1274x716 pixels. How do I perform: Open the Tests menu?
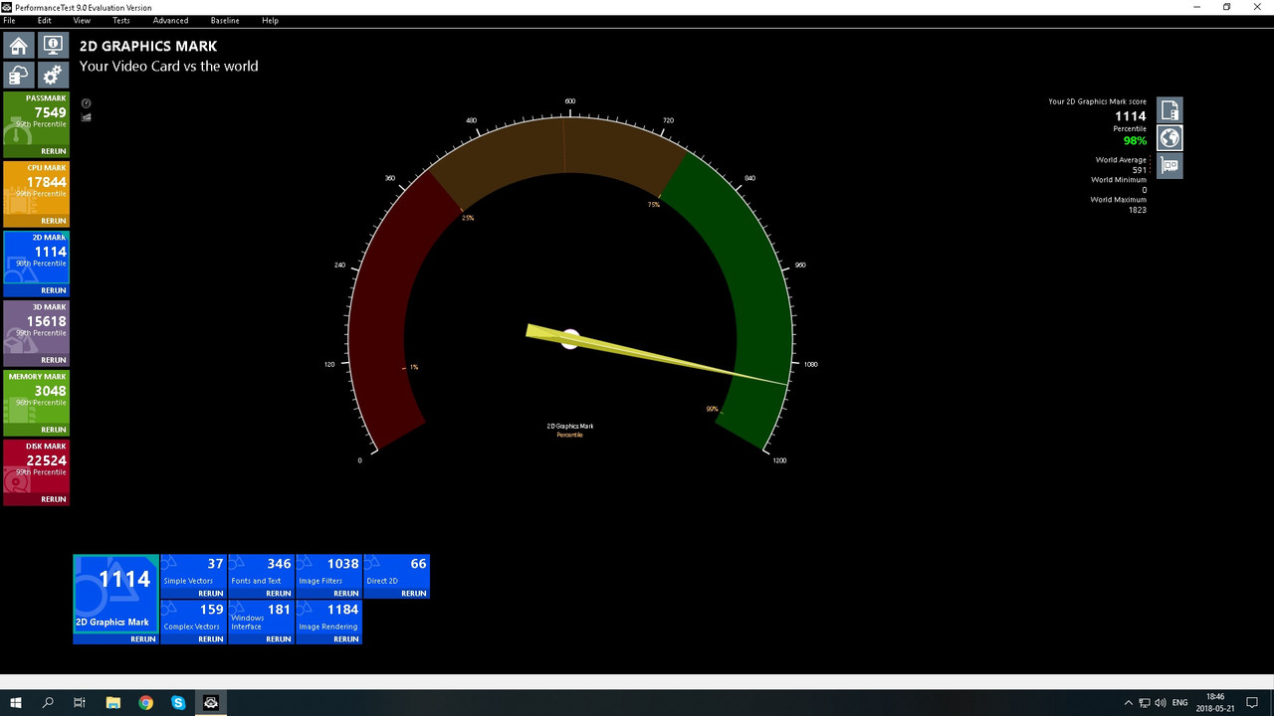pos(120,21)
